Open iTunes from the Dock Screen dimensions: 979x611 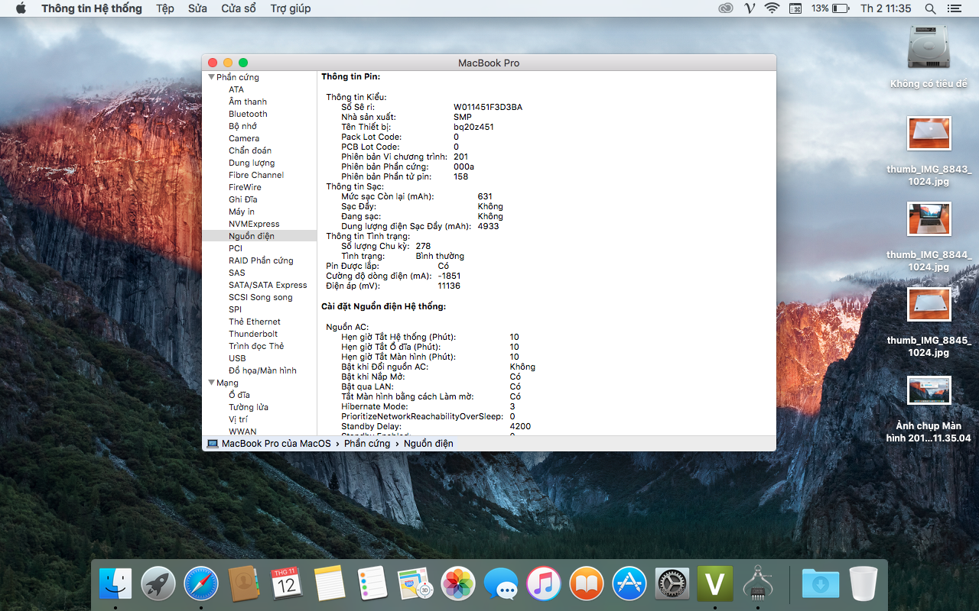click(544, 584)
